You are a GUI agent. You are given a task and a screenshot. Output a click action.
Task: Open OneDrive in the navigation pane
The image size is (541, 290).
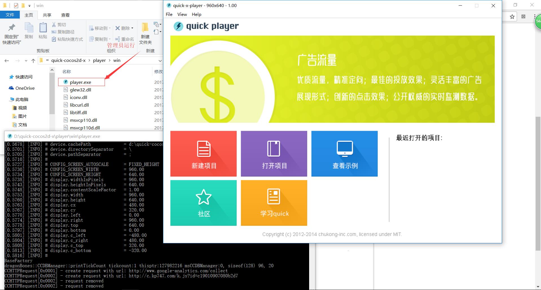pyautogui.click(x=22, y=88)
